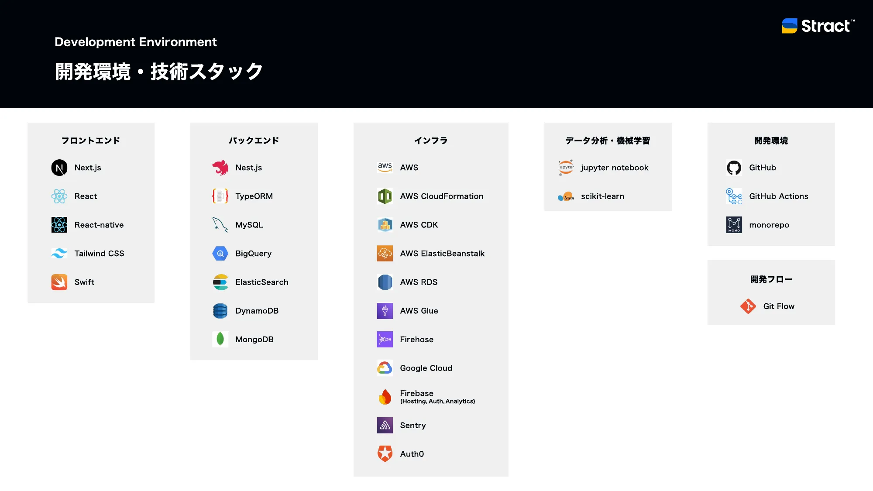
Task: Click the Next.js logo icon
Action: point(59,168)
